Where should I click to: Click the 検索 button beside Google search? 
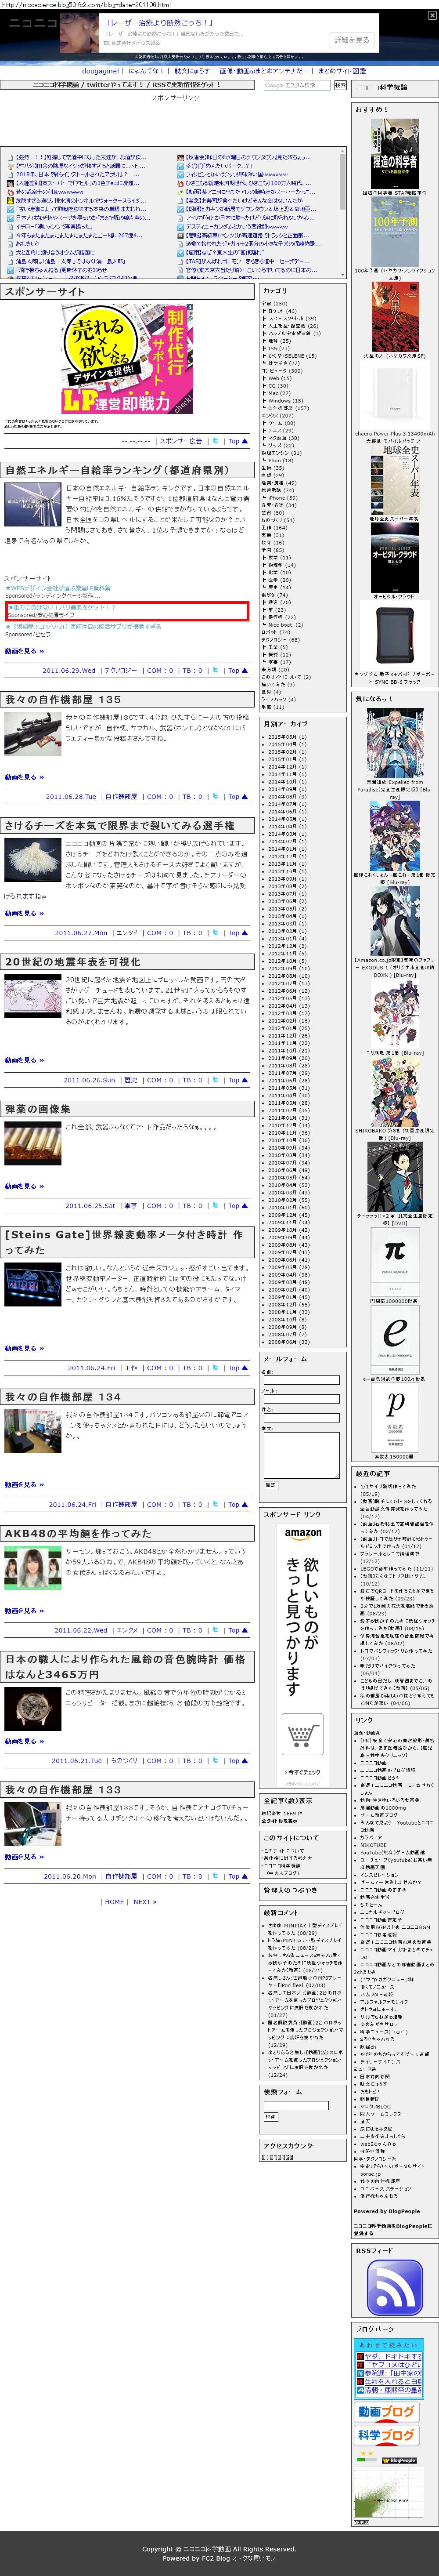click(340, 85)
